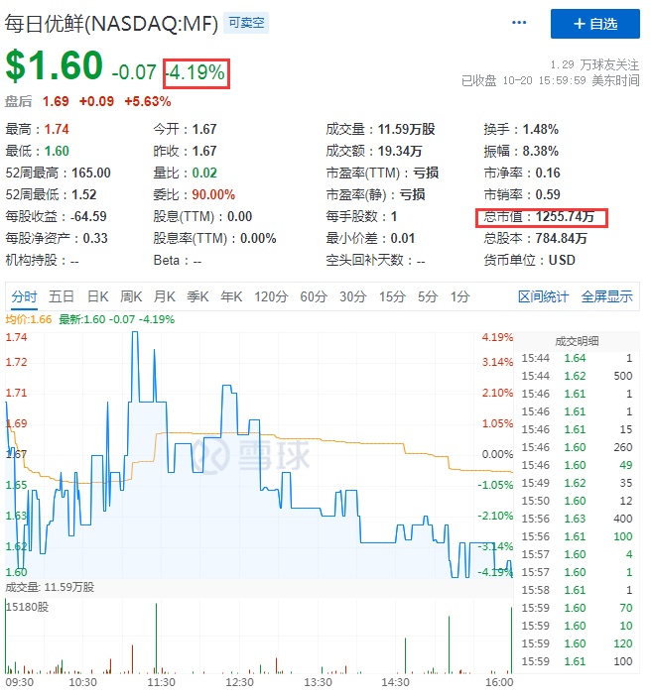652x698 pixels.
Task: Click the 可卖空 tag
Action: tap(246, 23)
